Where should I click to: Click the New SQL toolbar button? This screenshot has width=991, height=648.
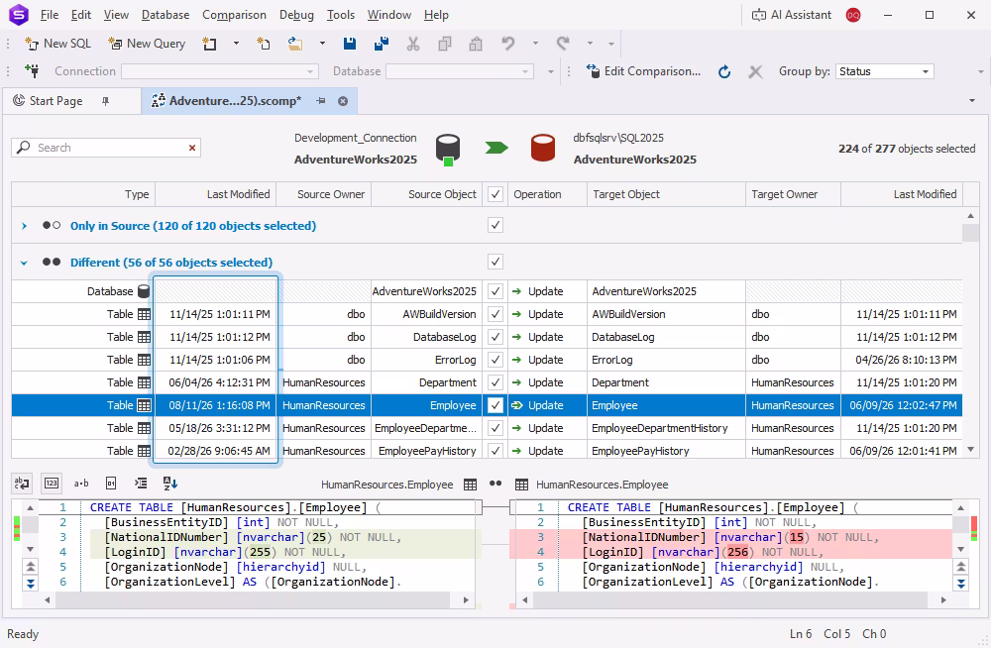pyautogui.click(x=57, y=44)
